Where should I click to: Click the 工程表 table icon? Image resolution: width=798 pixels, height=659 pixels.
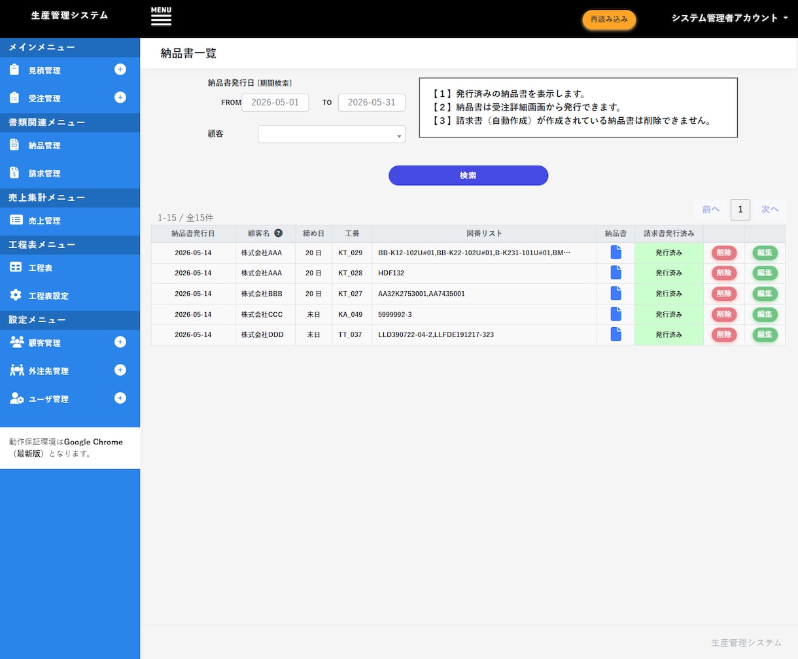(x=16, y=267)
